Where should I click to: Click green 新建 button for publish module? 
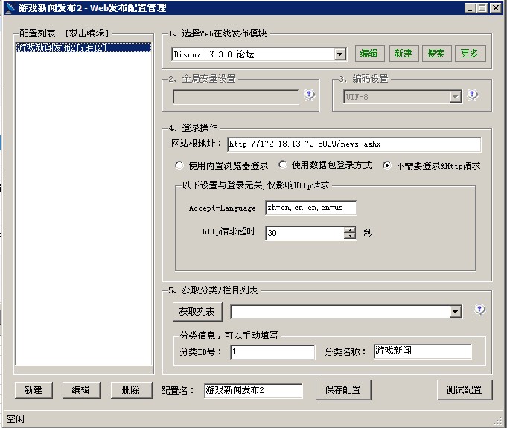(404, 54)
